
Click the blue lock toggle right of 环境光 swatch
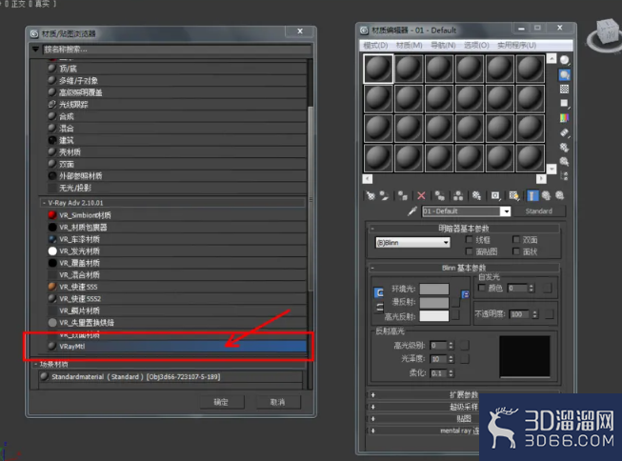coord(466,294)
